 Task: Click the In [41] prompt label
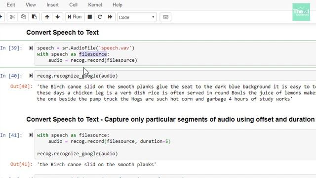(11, 135)
